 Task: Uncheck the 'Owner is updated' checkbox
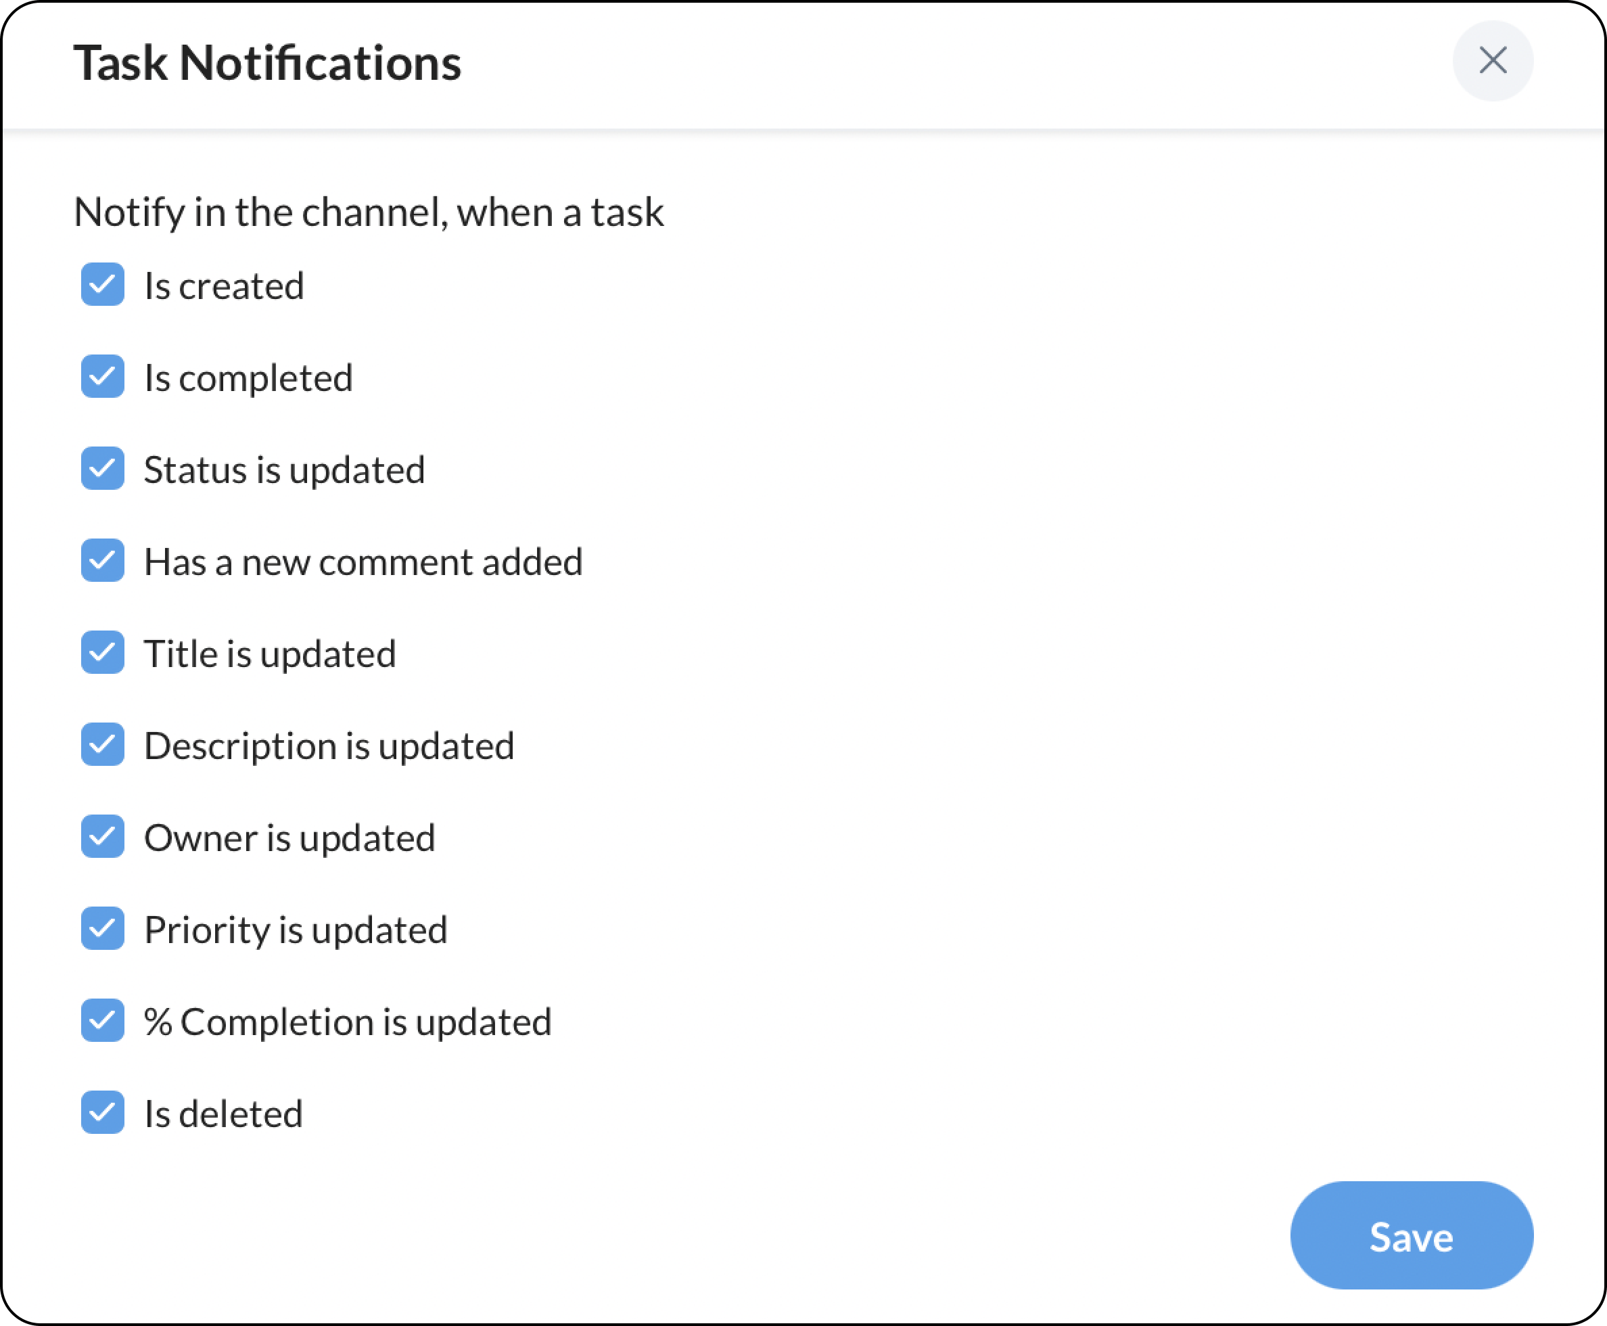coord(102,837)
